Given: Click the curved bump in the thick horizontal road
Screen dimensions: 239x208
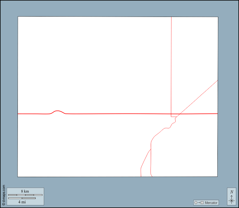Looking at the screenshot, I should 58,111.
